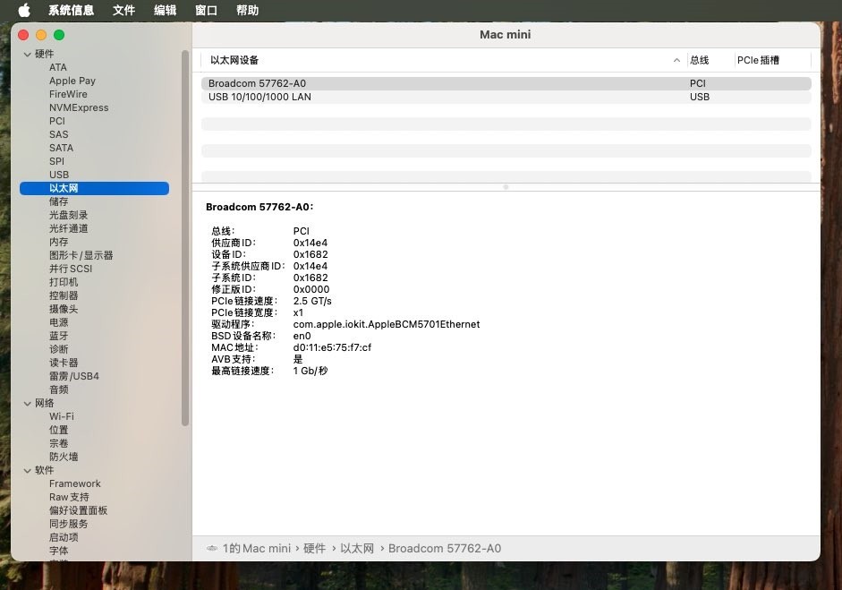Click 以太网 in the bottom path bar
This screenshot has width=842, height=590.
click(x=357, y=548)
